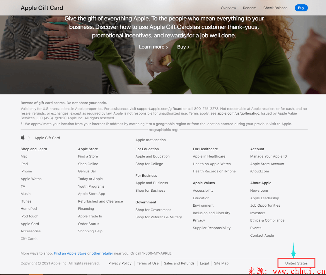
Task: Click the blue Buy button in header
Action: [x=301, y=8]
